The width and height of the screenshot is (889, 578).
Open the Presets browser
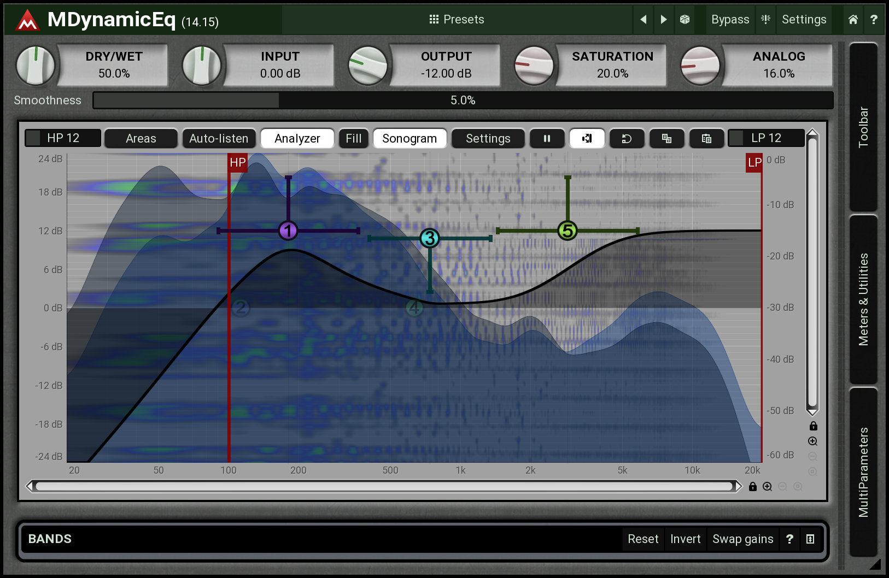[x=457, y=20]
